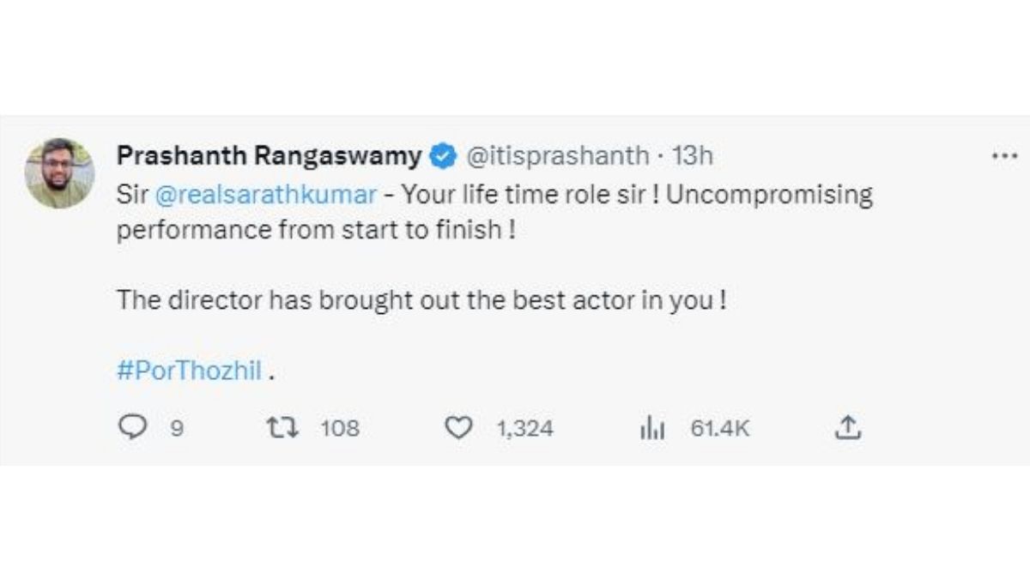This screenshot has height=579, width=1030.
Task: Open the #PorThozhil hashtag
Action: (x=189, y=372)
